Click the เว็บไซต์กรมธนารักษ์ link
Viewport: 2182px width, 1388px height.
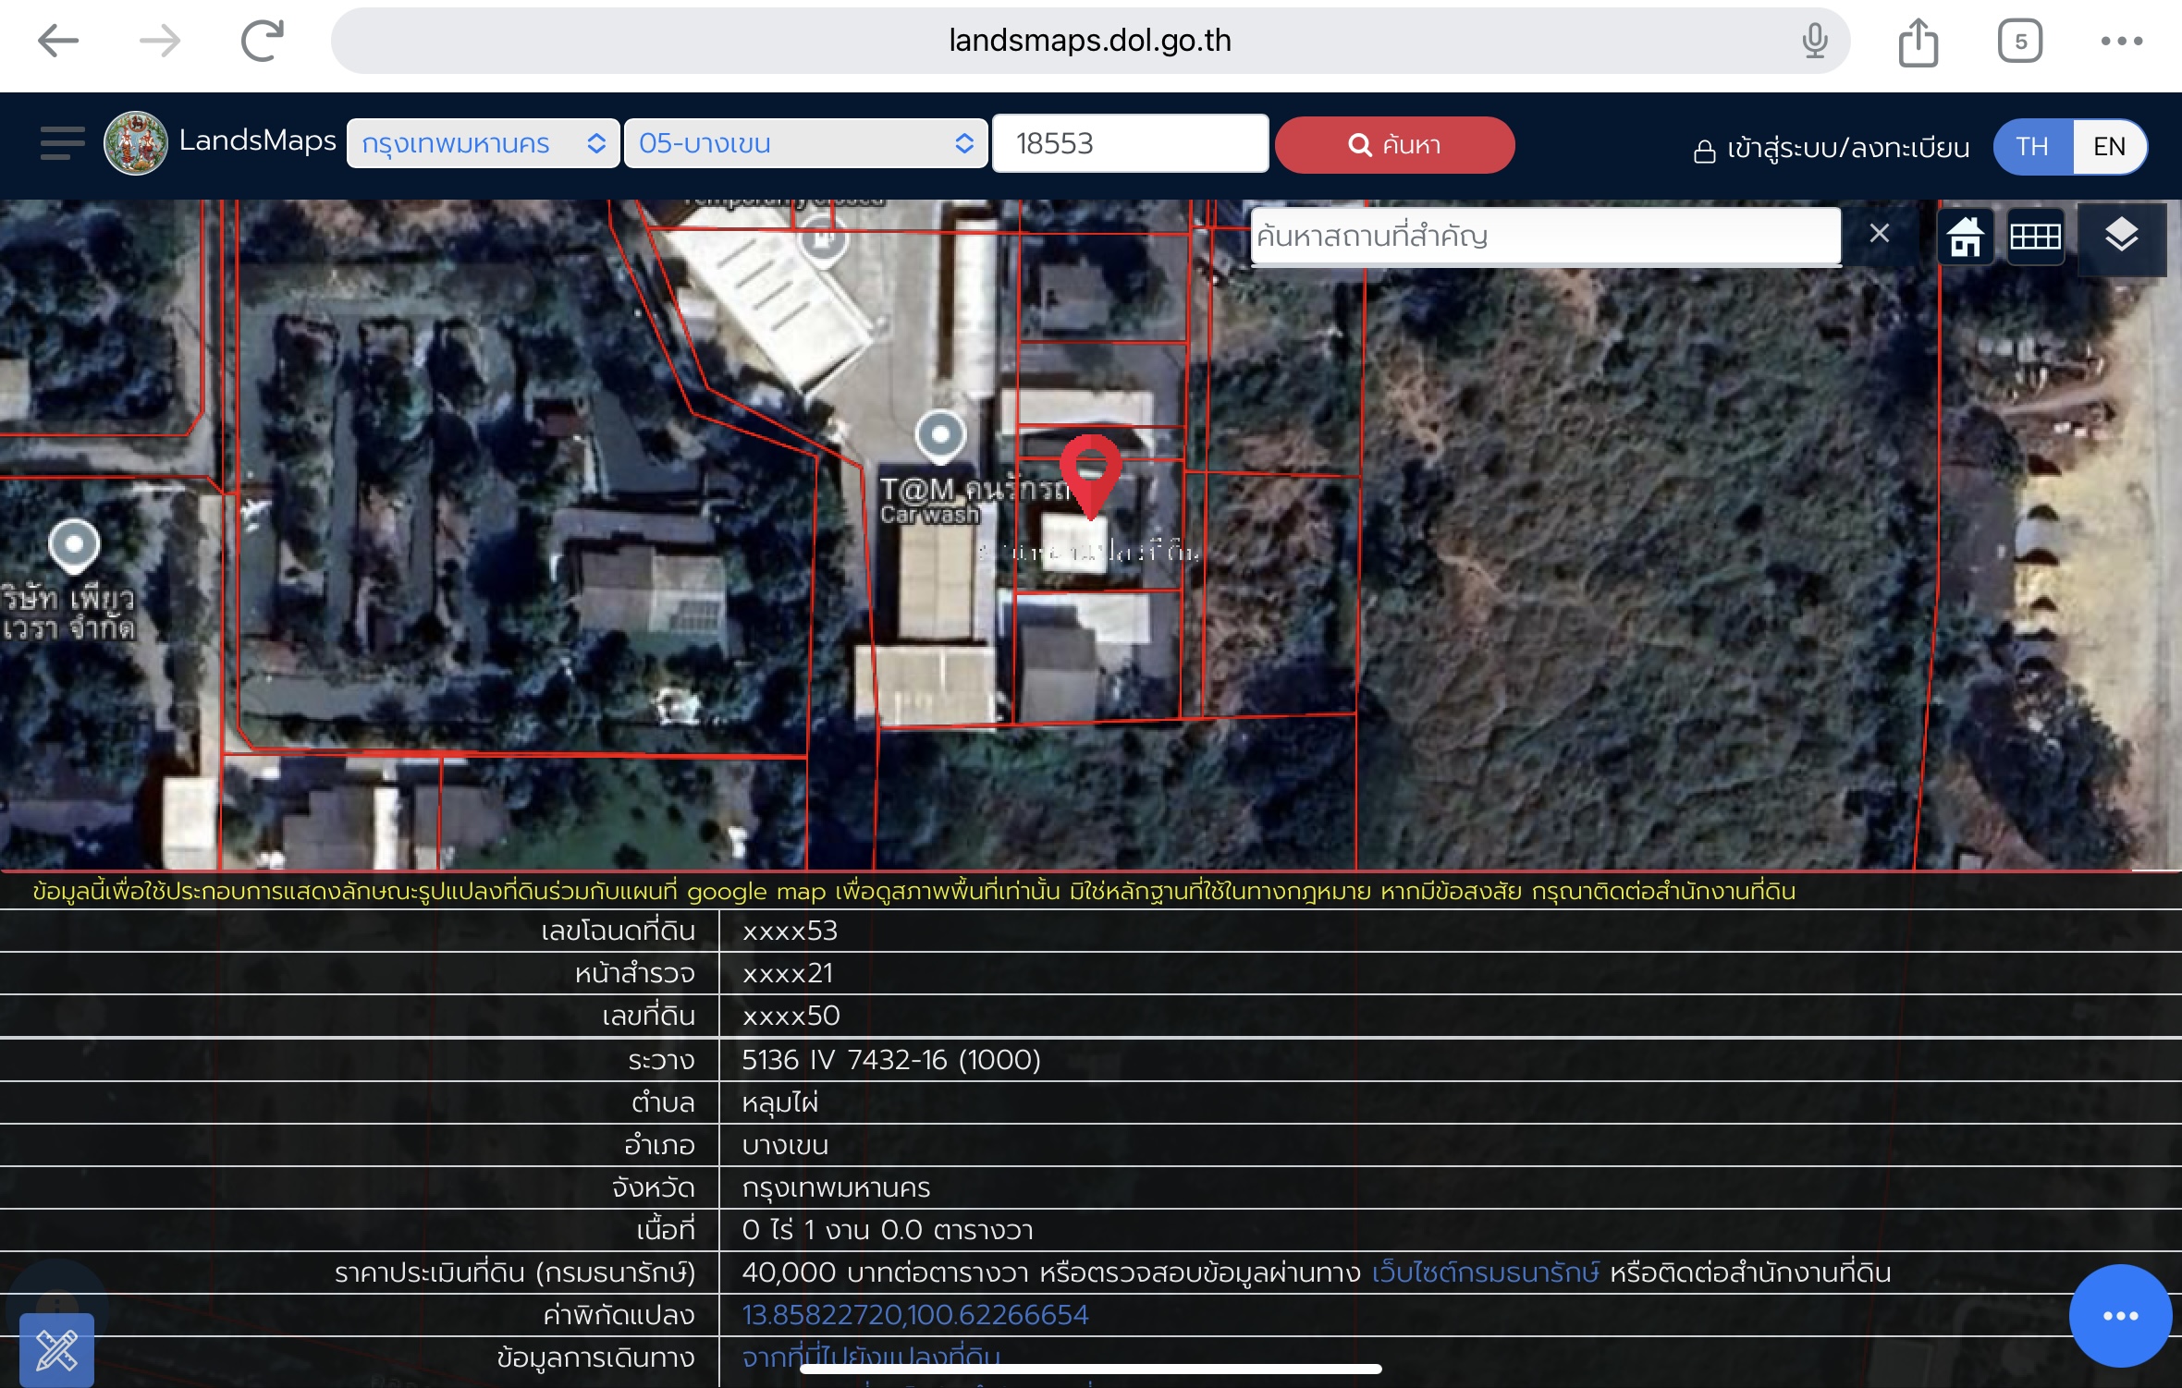point(1485,1272)
